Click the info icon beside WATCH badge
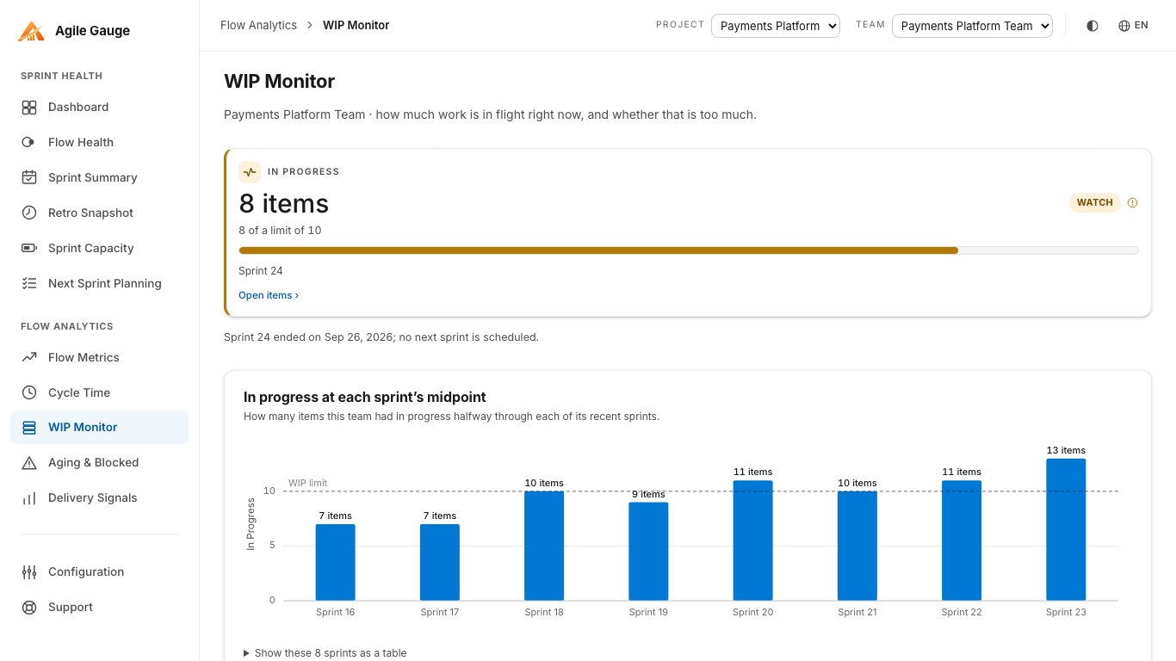Image resolution: width=1176 pixels, height=661 pixels. coord(1133,203)
